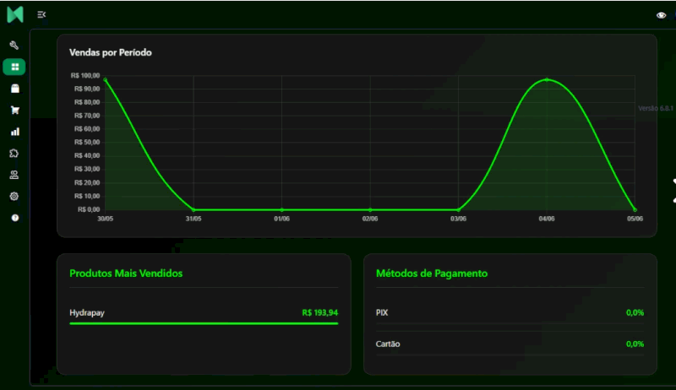This screenshot has height=390, width=676.
Task: Click the R$ 193,94 amount
Action: coord(320,312)
